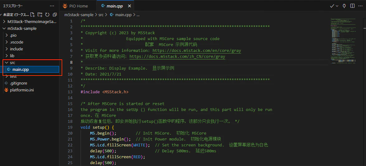The image size is (366, 166).
Task: Collapse the m5stack-sample root folder
Action: point(30,29)
